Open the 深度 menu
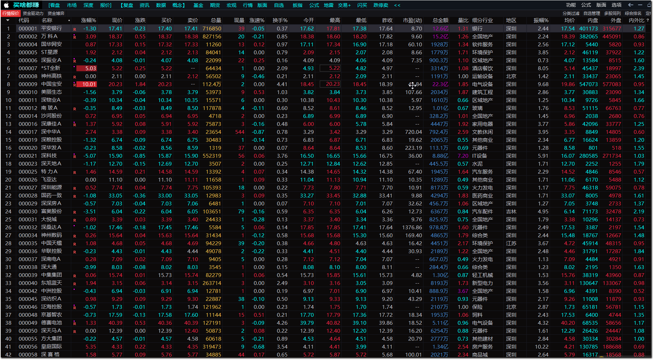The height and width of the screenshot is (360, 654). click(x=88, y=5)
